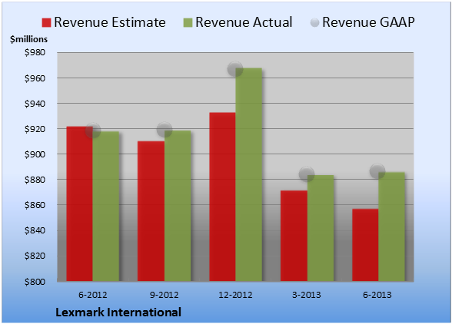The width and height of the screenshot is (452, 324).
Task: Select the red estimate bar for 6-2012
Action: [80, 203]
